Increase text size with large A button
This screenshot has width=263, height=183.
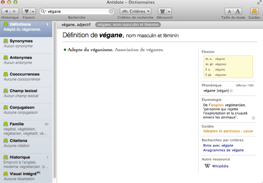(237, 11)
